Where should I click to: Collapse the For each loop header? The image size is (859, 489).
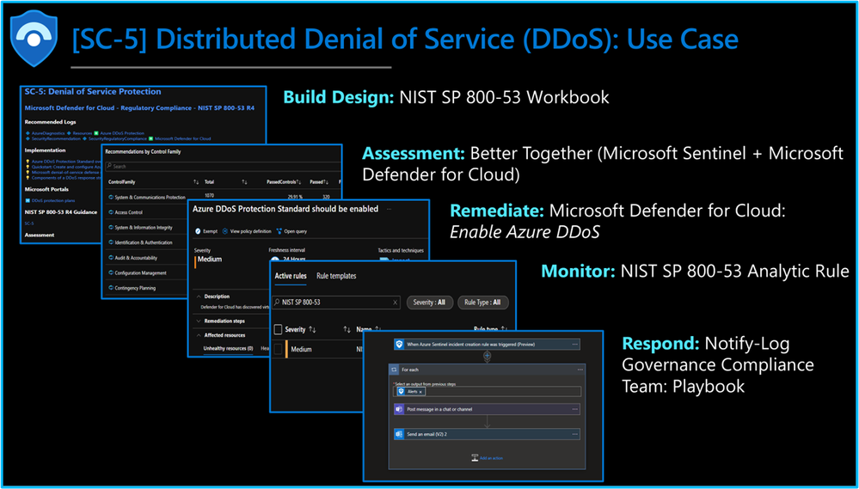coord(487,370)
